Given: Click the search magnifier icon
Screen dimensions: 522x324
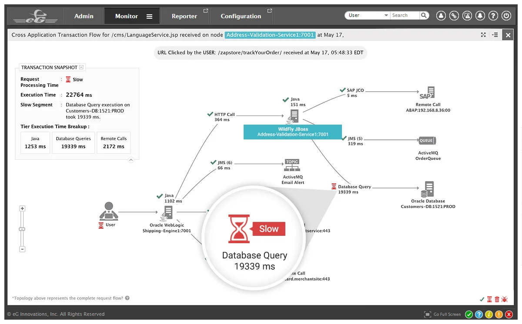Looking at the screenshot, I should point(424,15).
